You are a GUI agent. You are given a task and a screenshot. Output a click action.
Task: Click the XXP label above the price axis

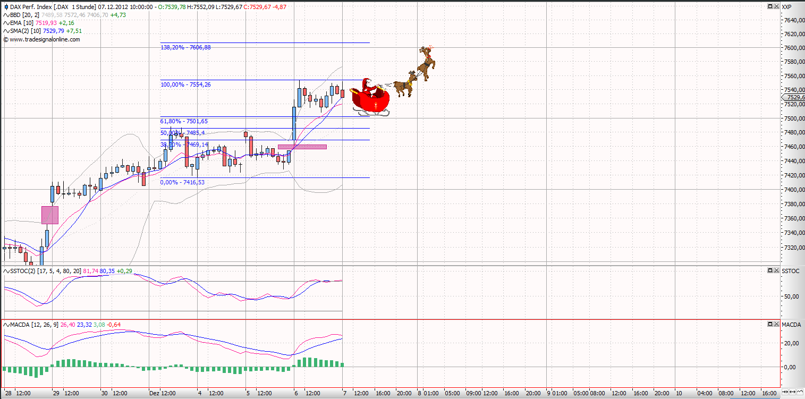[x=787, y=6]
